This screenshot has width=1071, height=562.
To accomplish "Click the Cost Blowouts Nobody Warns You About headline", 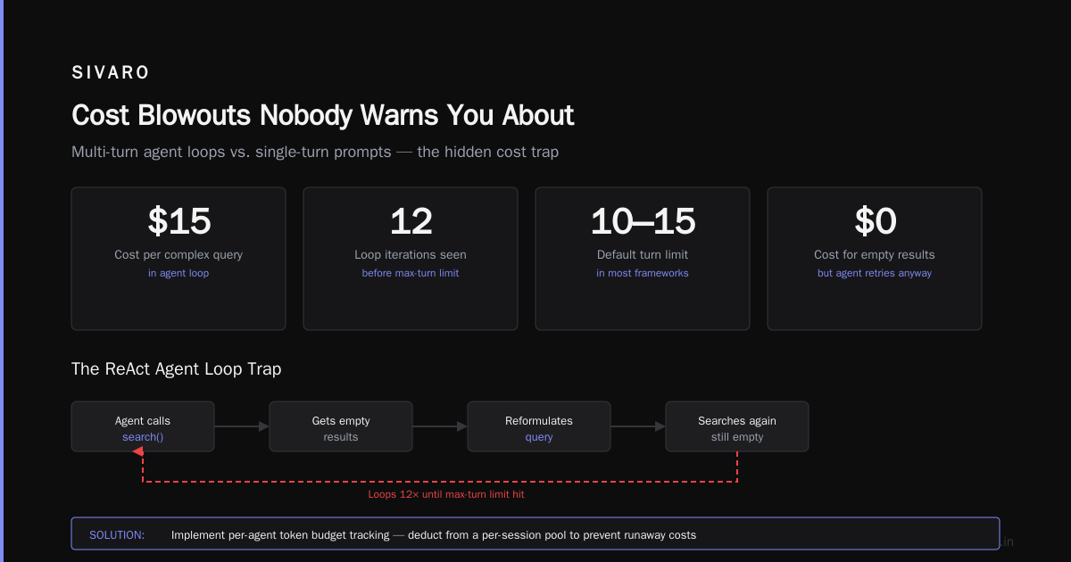I will point(323,115).
